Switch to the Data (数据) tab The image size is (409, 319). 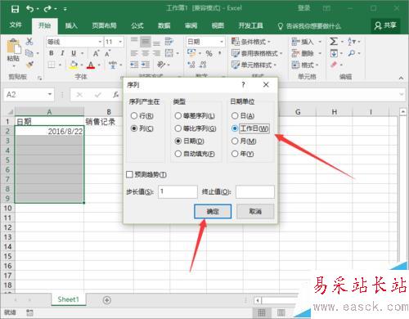click(164, 25)
